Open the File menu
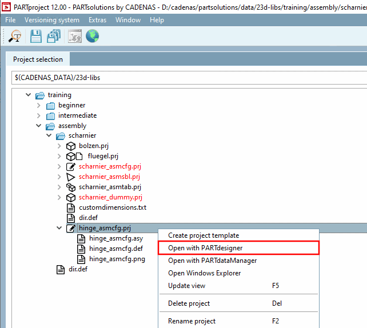 coord(10,20)
